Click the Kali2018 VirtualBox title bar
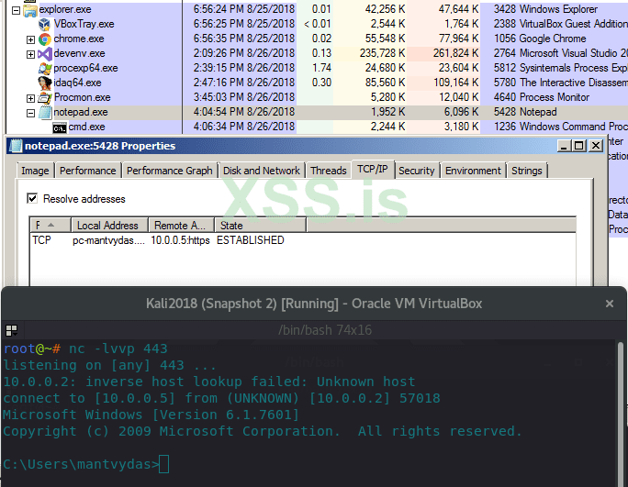This screenshot has width=628, height=487. pyautogui.click(x=314, y=304)
